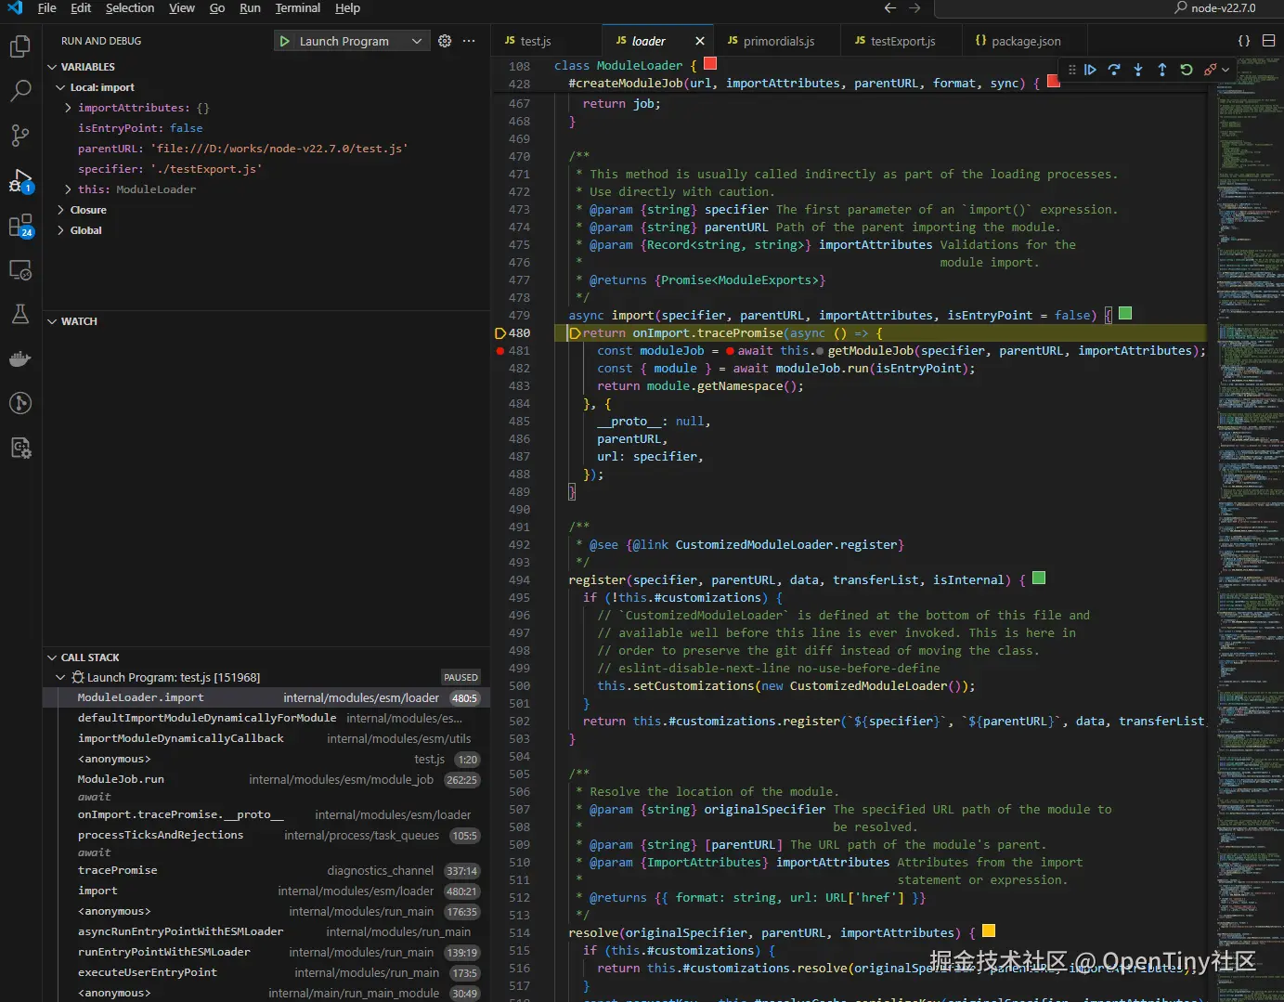Open the Testing flask icon view
This screenshot has height=1002, width=1284.
(x=19, y=314)
